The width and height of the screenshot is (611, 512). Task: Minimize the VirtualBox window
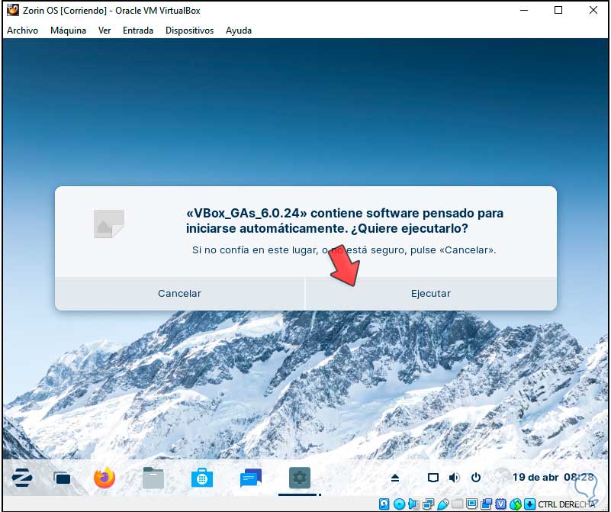[524, 10]
